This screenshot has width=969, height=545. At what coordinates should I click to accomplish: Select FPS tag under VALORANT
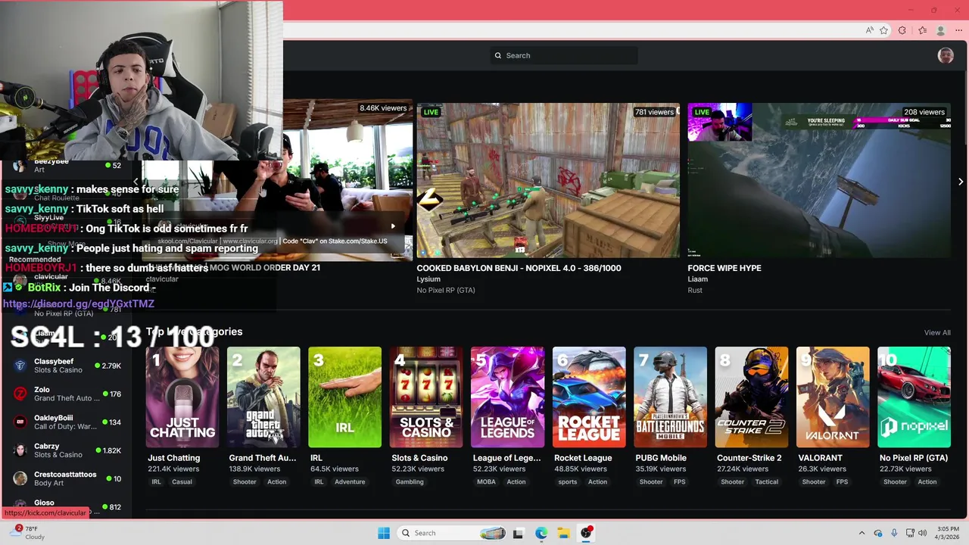click(842, 481)
